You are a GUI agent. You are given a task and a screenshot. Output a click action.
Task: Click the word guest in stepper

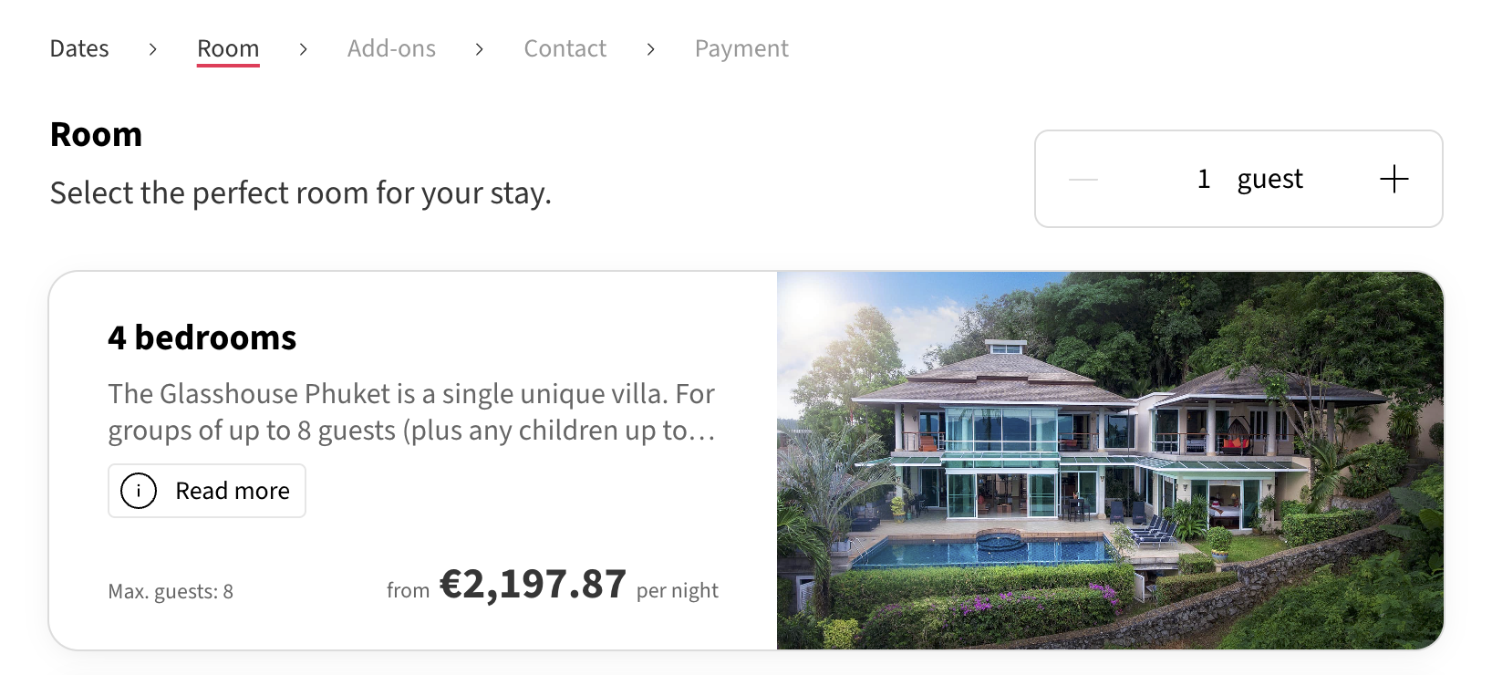pos(1269,179)
